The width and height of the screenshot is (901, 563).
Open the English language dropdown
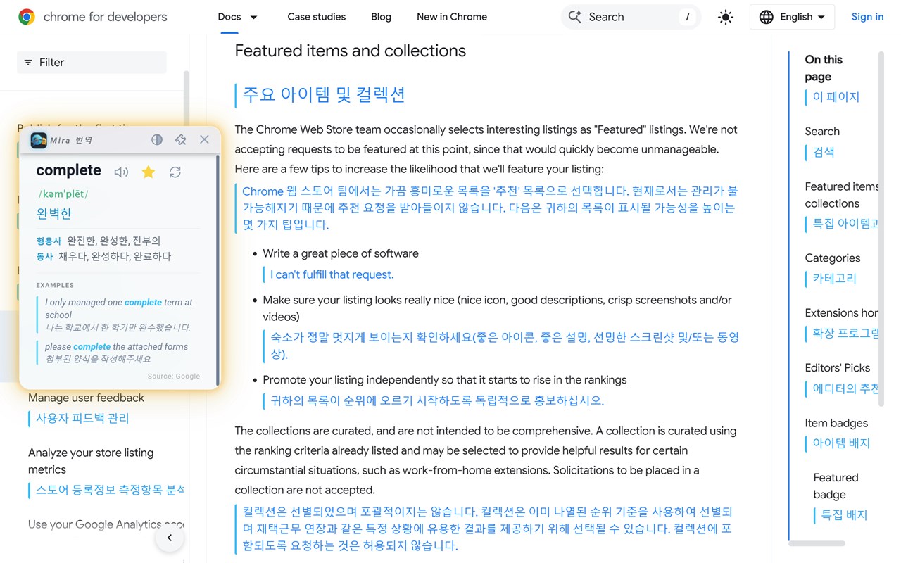(x=792, y=17)
